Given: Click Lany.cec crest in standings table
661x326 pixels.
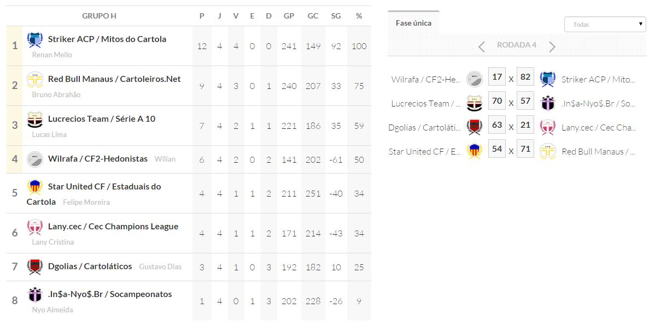Looking at the screenshot, I should pos(35,227).
